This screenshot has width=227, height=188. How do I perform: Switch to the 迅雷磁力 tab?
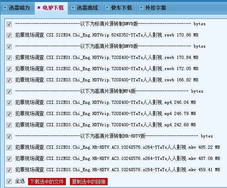click(17, 8)
